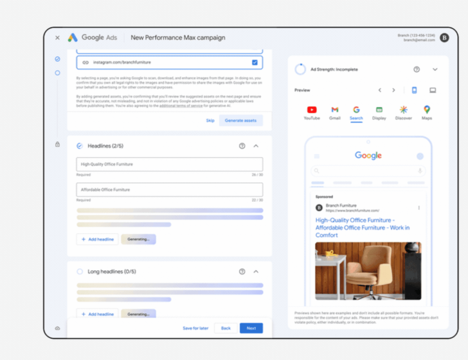Click the branchfurniture.com URL in the ad

352,211
